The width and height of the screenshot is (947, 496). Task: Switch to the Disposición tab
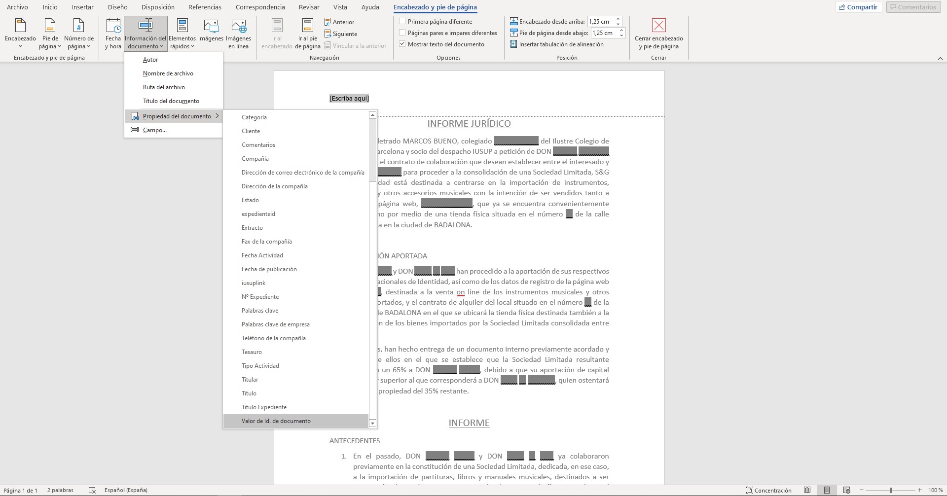tap(158, 7)
